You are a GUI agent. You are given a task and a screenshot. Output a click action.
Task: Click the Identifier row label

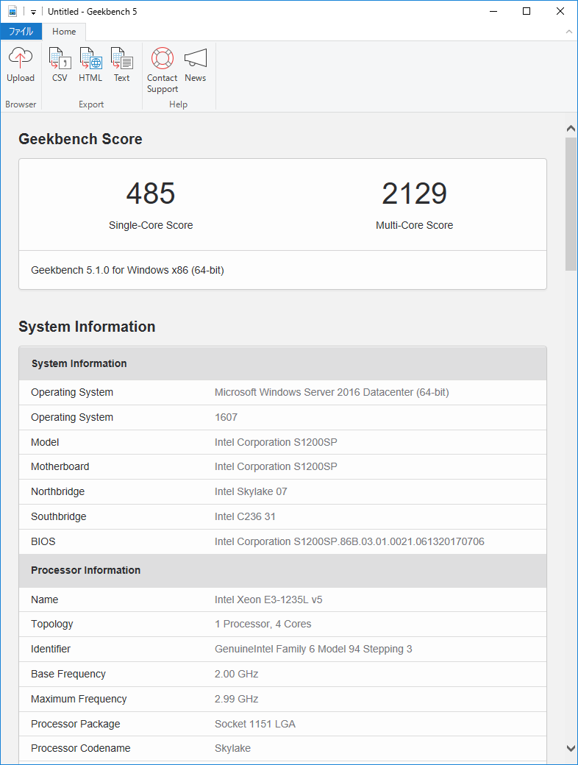[x=51, y=649]
